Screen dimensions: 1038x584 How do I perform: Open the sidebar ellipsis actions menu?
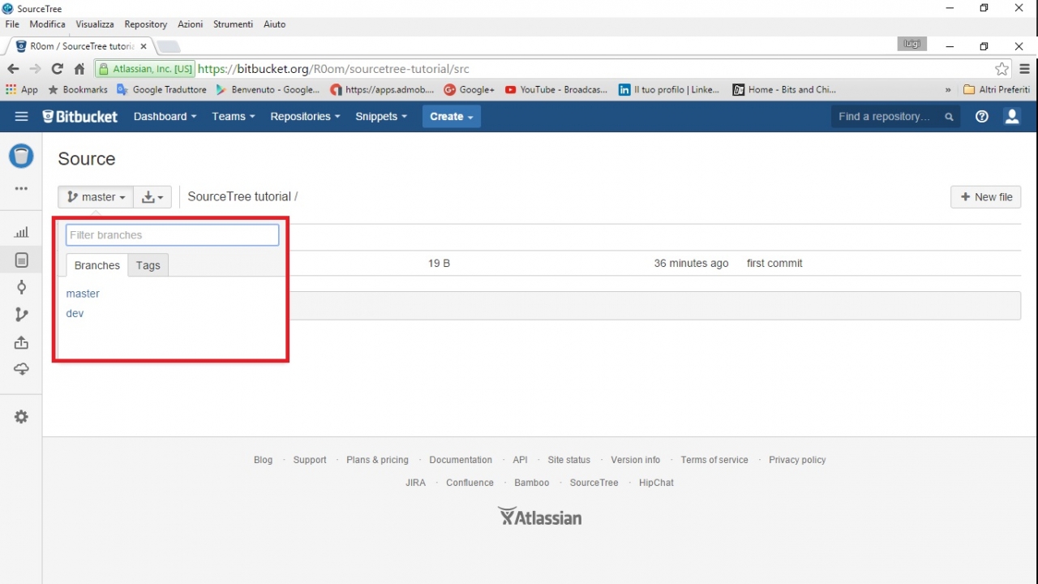pos(22,189)
